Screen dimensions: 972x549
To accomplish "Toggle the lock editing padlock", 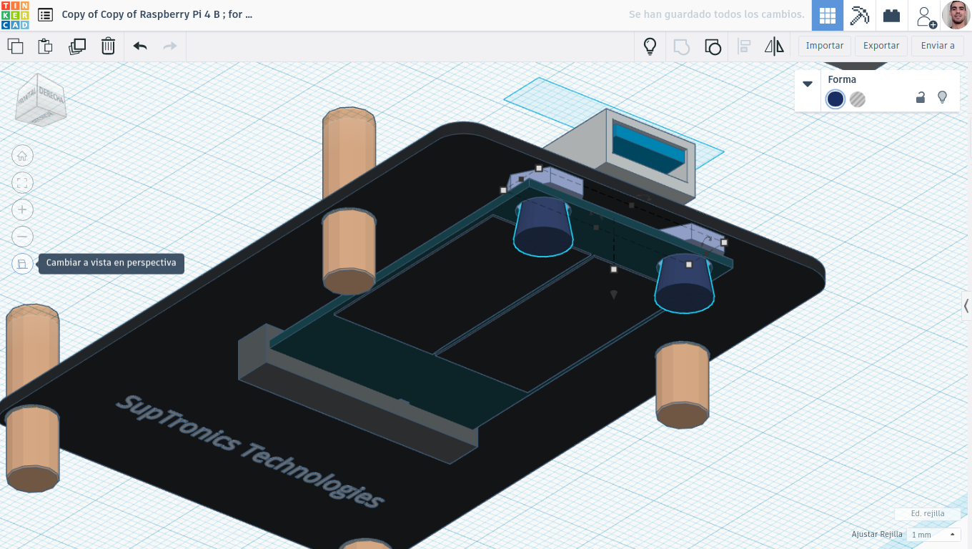I will pyautogui.click(x=921, y=98).
